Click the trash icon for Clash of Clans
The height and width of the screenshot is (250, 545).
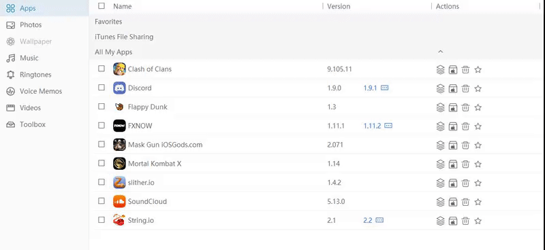click(x=465, y=70)
